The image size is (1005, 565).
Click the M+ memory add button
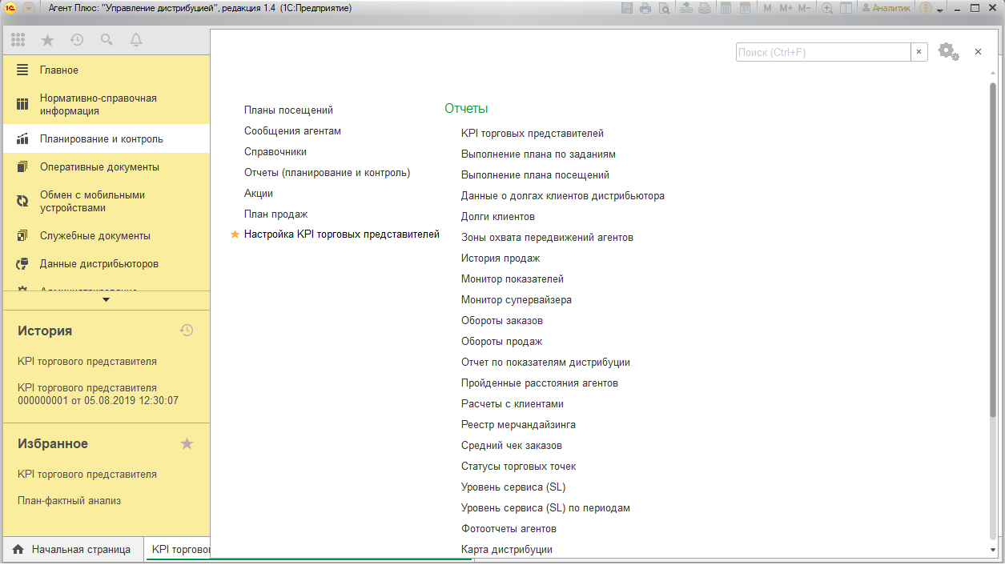pos(786,8)
